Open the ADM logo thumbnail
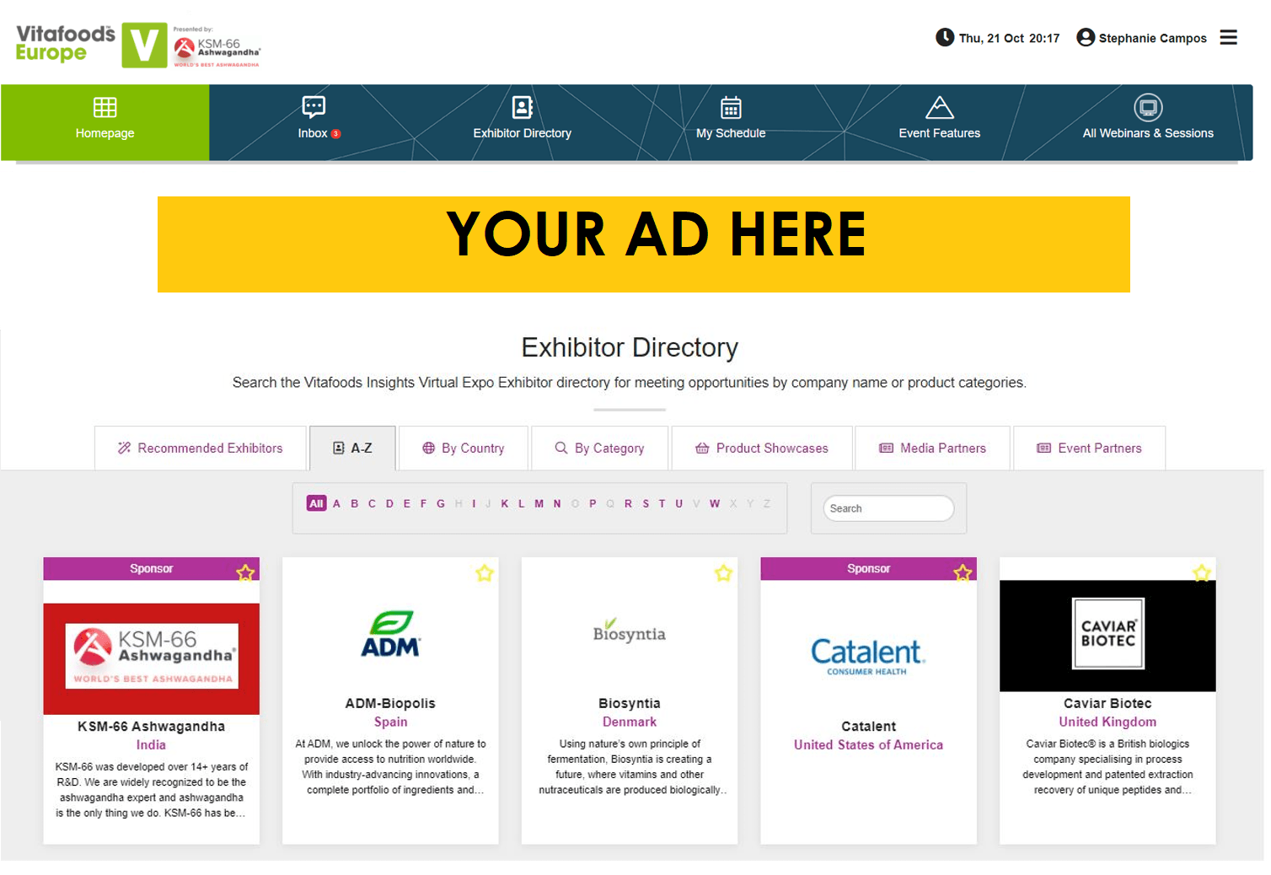The width and height of the screenshot is (1271, 875). (390, 634)
